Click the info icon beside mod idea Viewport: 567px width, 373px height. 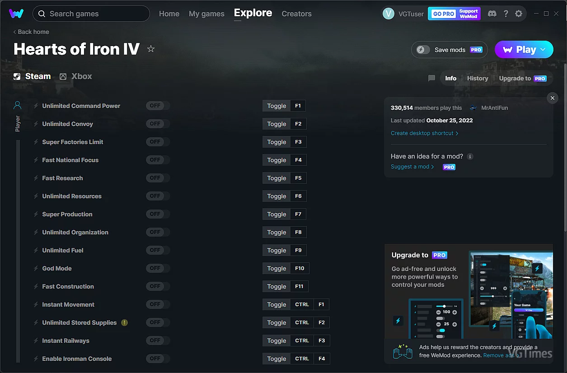tap(470, 156)
